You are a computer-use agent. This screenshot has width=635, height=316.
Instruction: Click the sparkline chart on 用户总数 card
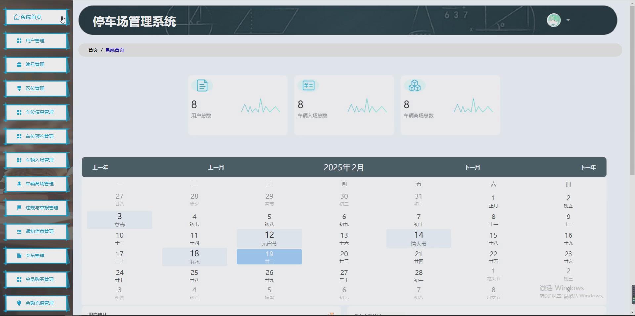point(261,106)
